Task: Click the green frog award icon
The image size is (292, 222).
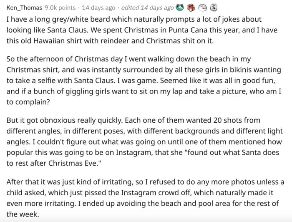Action: coord(180,8)
